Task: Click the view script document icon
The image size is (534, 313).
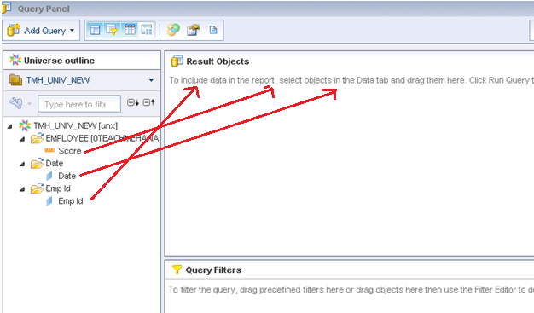Action: [x=213, y=31]
